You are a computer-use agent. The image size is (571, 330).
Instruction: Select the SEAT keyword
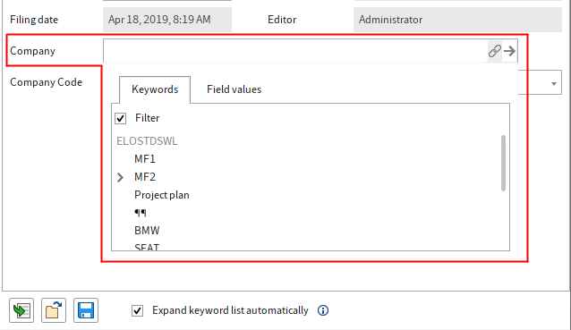(x=147, y=248)
